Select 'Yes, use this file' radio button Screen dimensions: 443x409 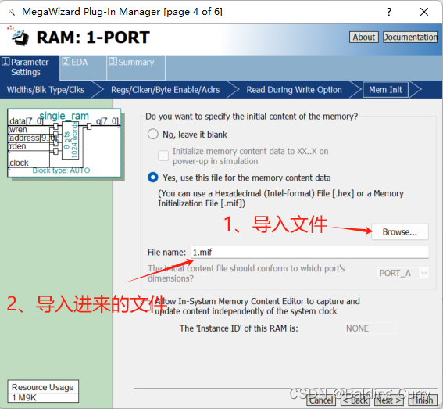(x=153, y=178)
